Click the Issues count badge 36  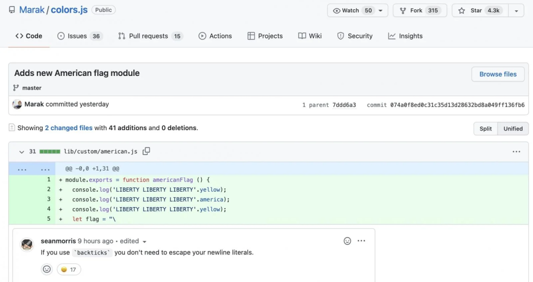click(x=96, y=36)
